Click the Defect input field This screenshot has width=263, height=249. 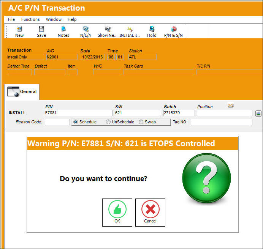50,72
